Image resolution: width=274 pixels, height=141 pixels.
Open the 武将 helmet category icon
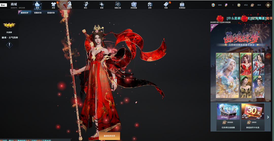[150, 5]
